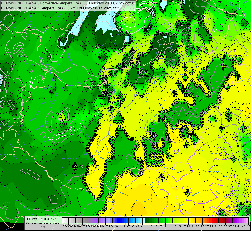
Task: Click the '20' contour label on map
Action: (113, 201)
